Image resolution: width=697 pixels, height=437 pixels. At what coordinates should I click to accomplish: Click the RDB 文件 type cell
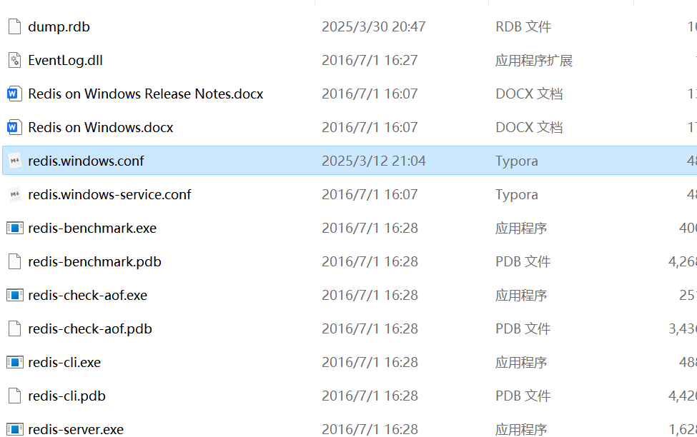tap(523, 26)
